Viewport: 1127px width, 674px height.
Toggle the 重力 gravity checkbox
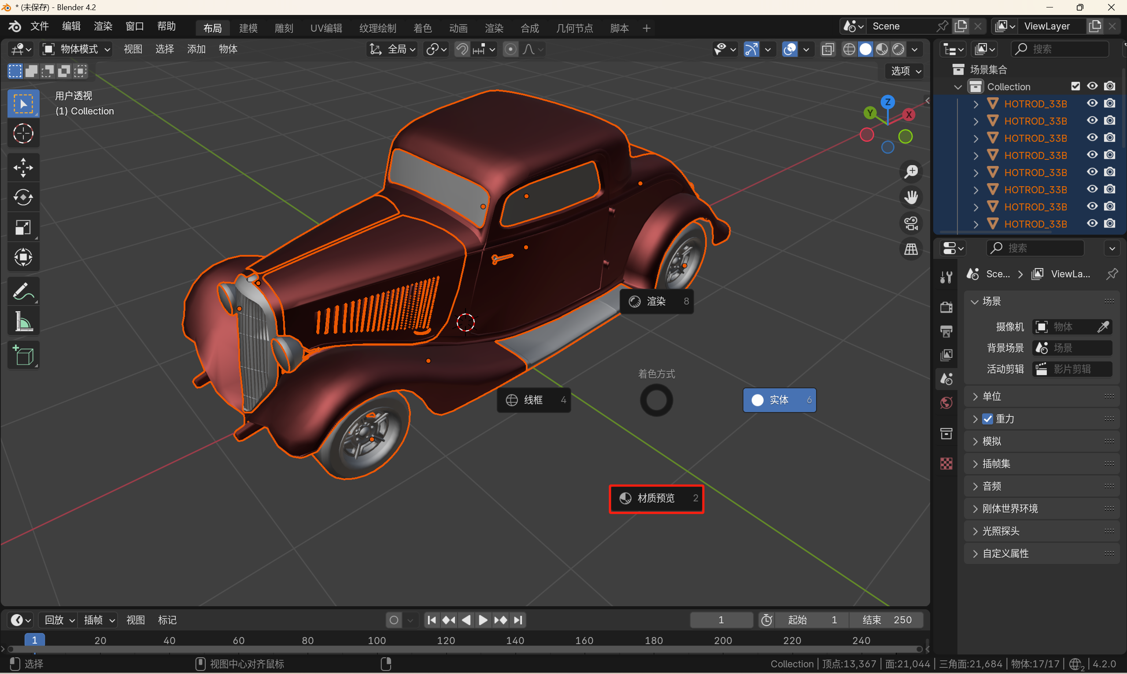pyautogui.click(x=987, y=419)
